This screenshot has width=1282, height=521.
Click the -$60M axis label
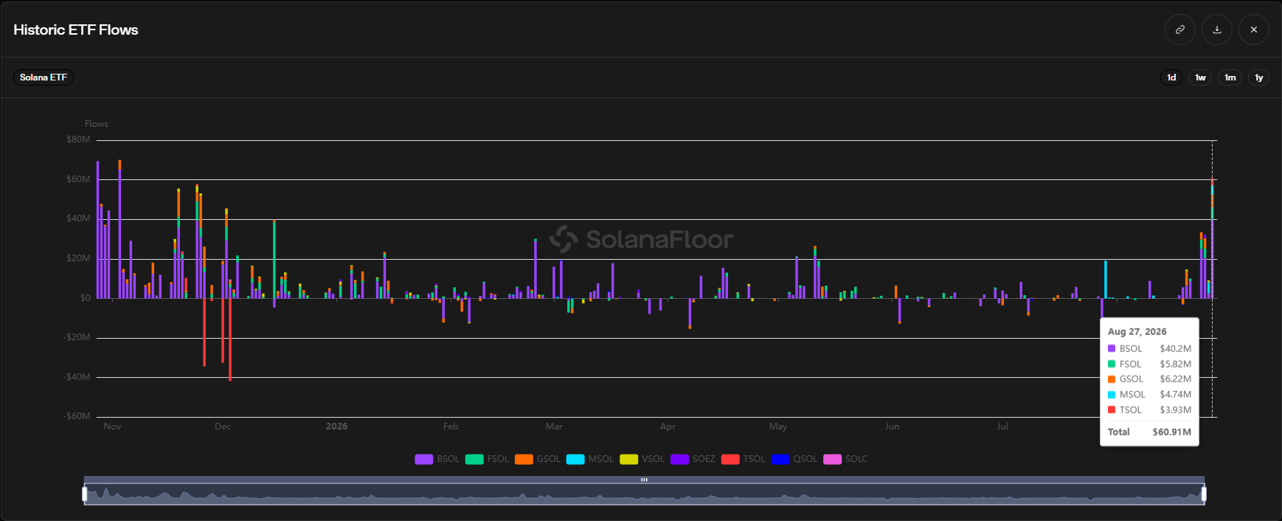point(77,416)
